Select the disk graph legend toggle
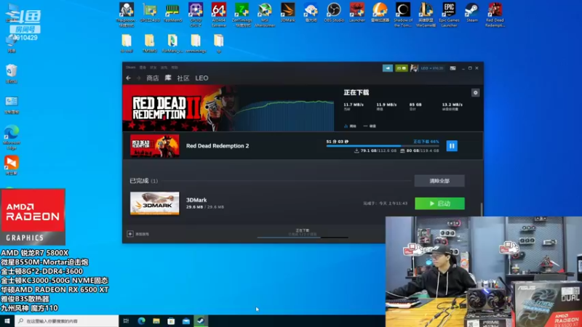The height and width of the screenshot is (327, 582). pos(370,126)
